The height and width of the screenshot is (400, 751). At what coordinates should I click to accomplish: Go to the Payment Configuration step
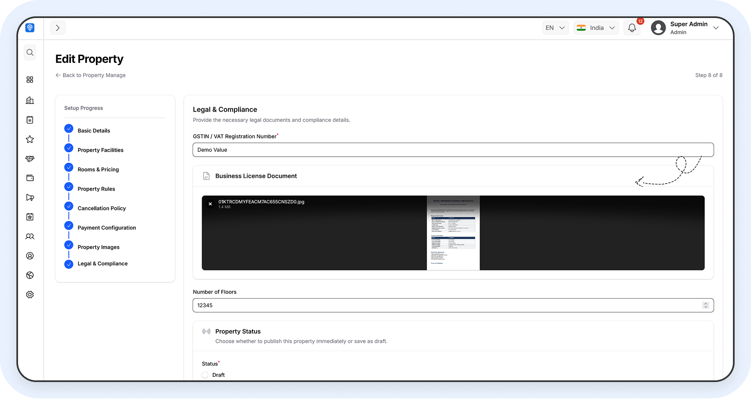tap(107, 228)
